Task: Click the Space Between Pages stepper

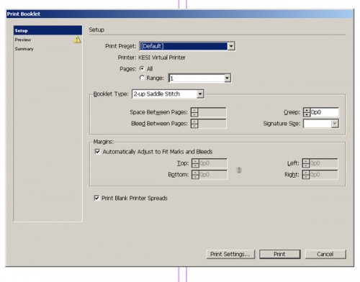Action: 194,112
